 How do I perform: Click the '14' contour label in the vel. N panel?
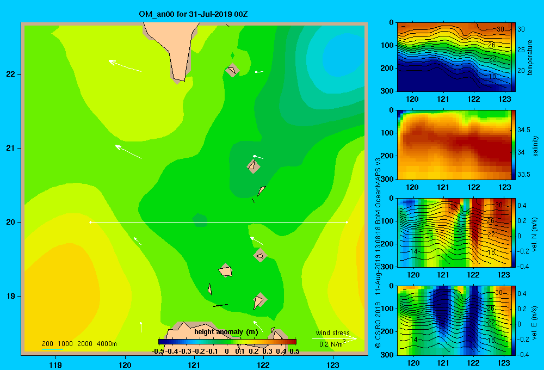click(x=413, y=251)
